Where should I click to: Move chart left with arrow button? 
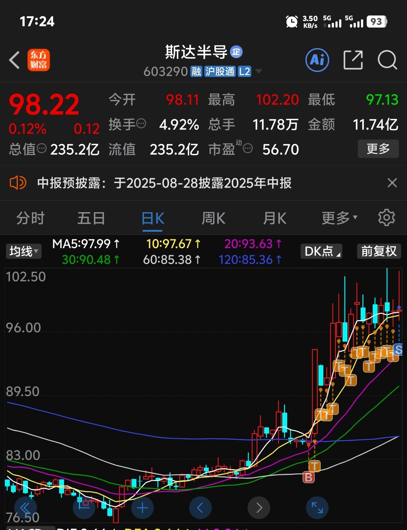pos(200,508)
